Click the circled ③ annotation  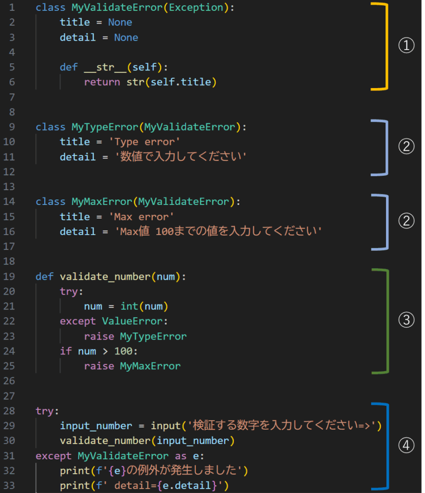(x=406, y=320)
